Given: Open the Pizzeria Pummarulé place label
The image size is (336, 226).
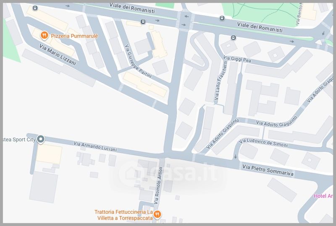Looking at the screenshot, I should 74,36.
